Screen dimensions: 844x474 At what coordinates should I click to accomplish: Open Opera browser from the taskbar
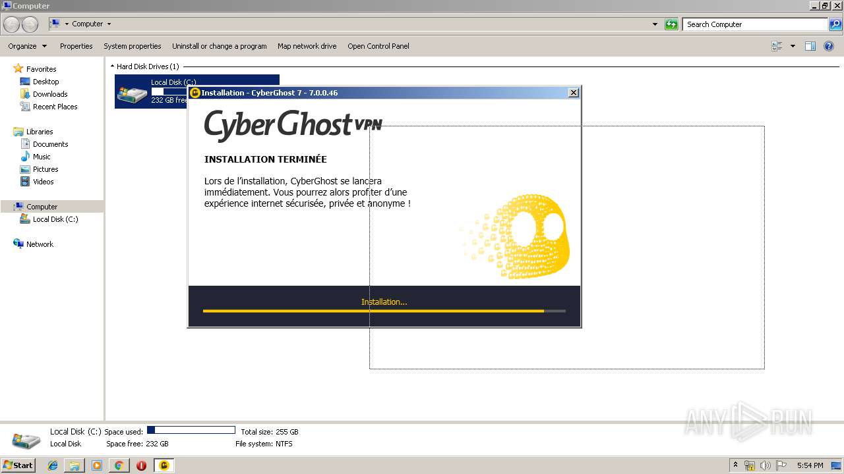[x=141, y=465]
